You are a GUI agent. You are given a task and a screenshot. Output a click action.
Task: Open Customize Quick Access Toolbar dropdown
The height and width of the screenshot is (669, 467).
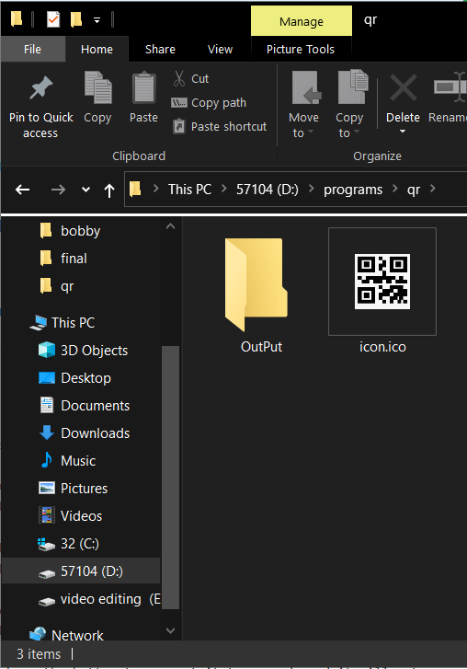(97, 20)
